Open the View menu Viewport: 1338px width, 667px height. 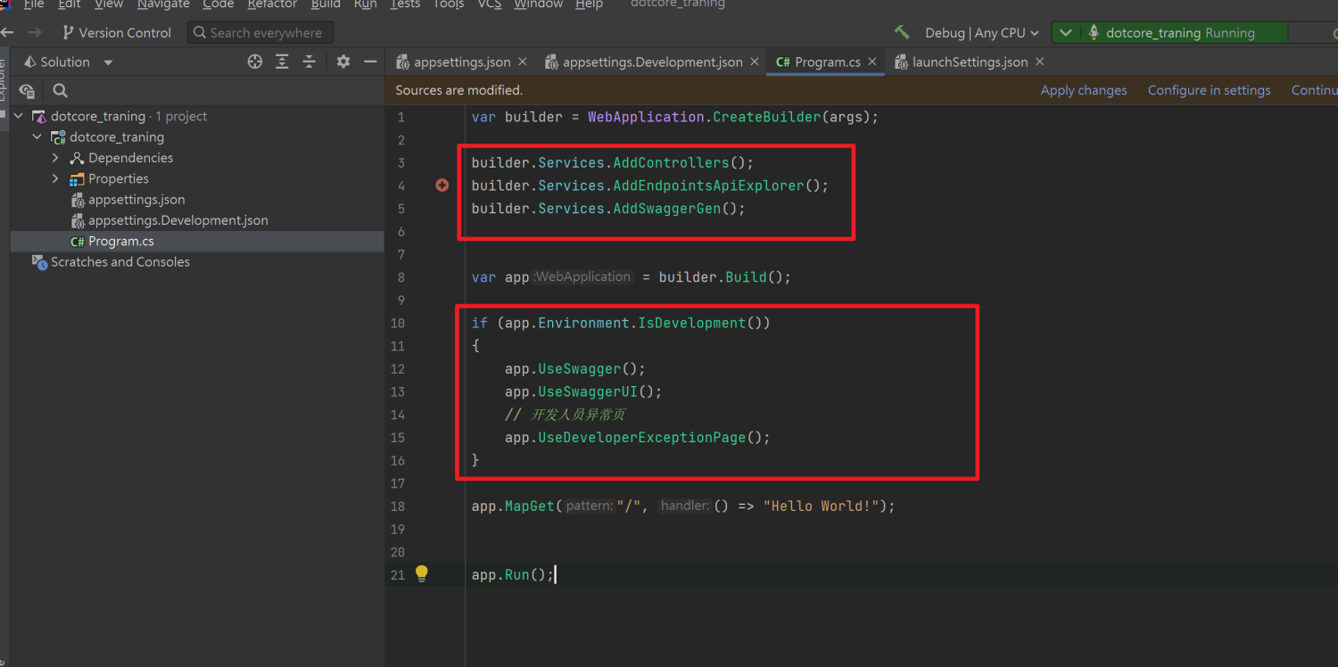coord(109,4)
